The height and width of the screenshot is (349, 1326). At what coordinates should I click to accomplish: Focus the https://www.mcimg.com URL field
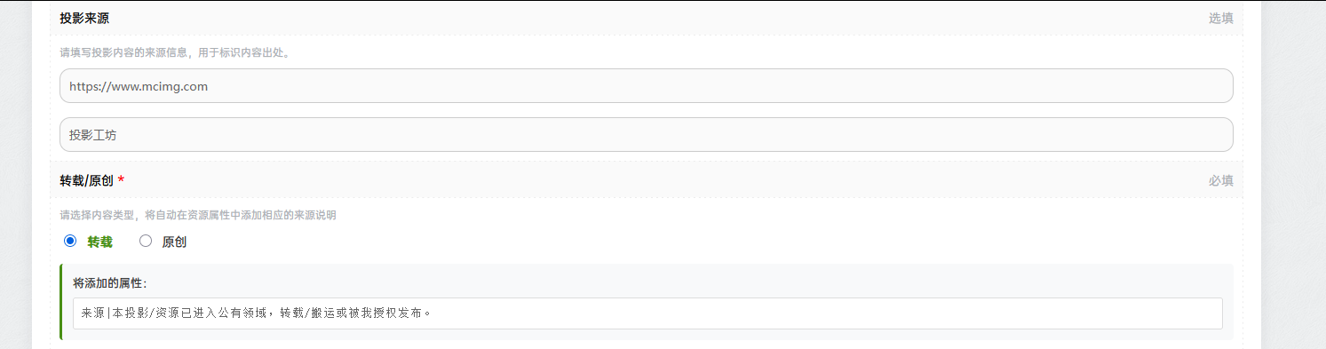click(647, 86)
